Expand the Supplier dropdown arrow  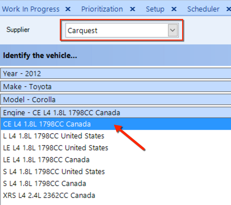173,30
